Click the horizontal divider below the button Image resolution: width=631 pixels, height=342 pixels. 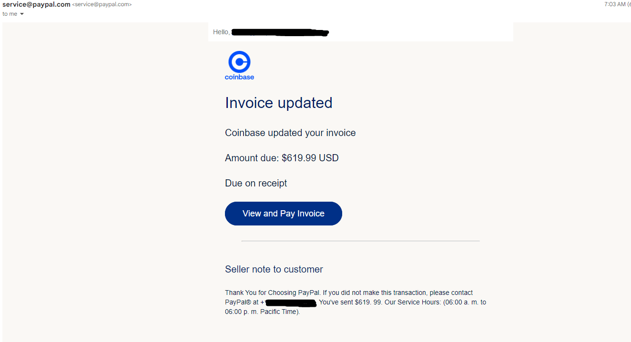[x=360, y=241]
